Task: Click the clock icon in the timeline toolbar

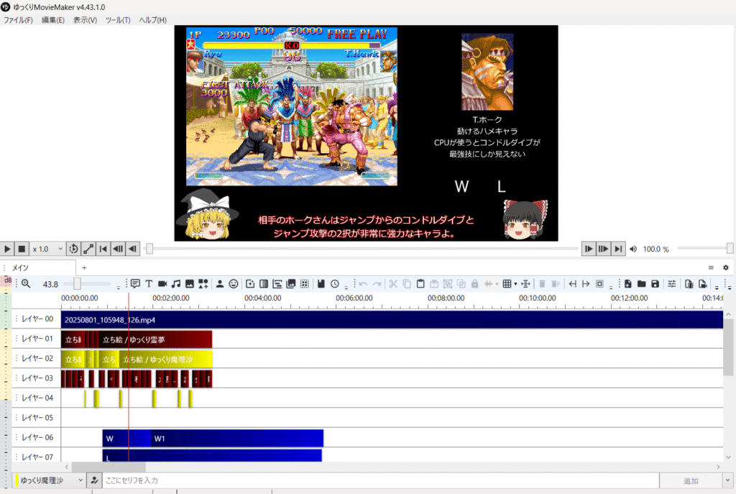Action: click(x=335, y=283)
